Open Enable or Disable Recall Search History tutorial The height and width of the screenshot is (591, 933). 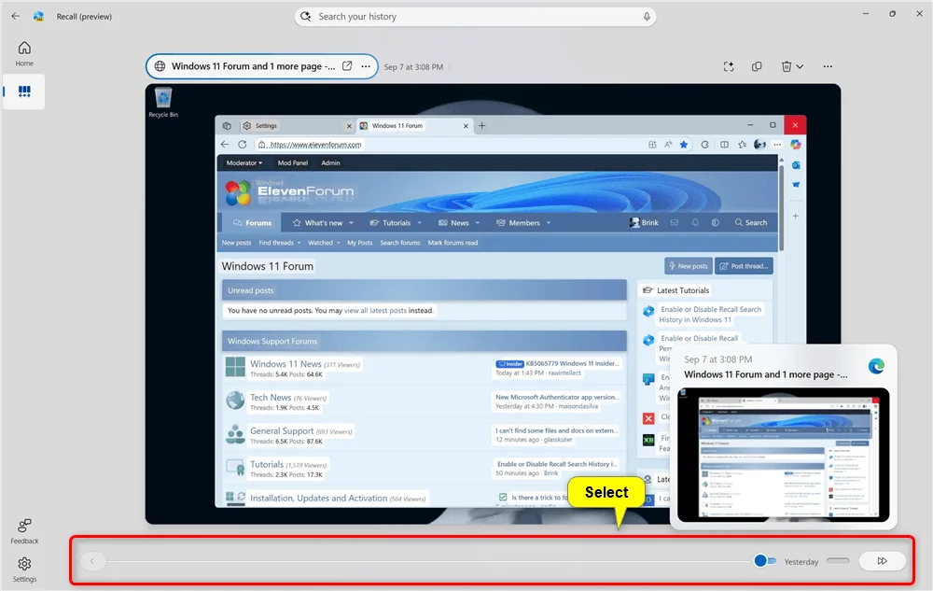pyautogui.click(x=710, y=315)
